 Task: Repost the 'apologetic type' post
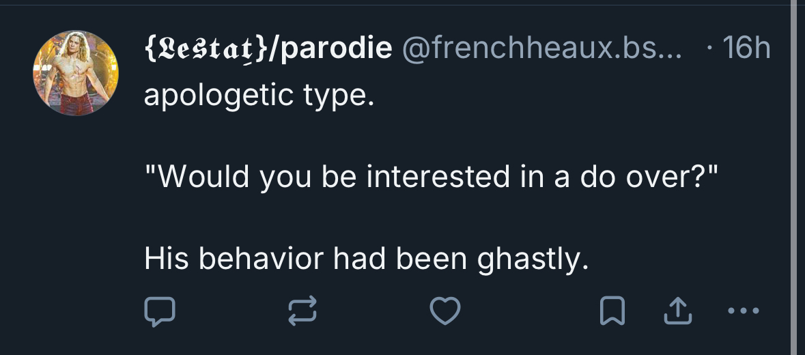tap(302, 312)
